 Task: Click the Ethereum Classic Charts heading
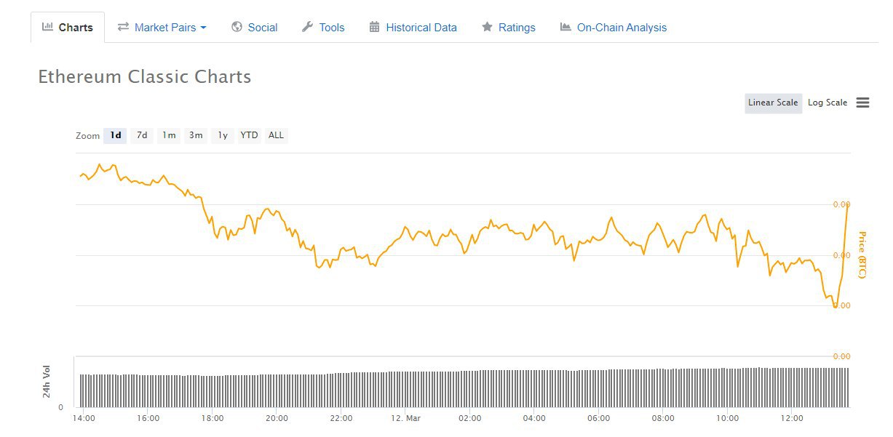tap(145, 76)
